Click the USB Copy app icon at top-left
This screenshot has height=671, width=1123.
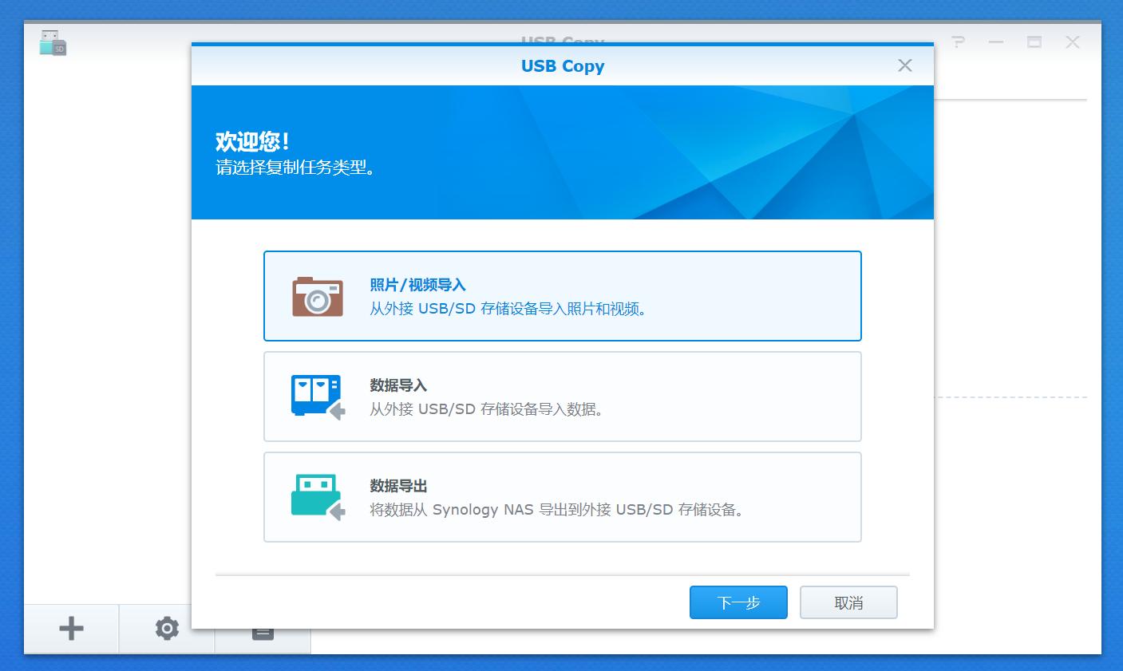(x=53, y=43)
